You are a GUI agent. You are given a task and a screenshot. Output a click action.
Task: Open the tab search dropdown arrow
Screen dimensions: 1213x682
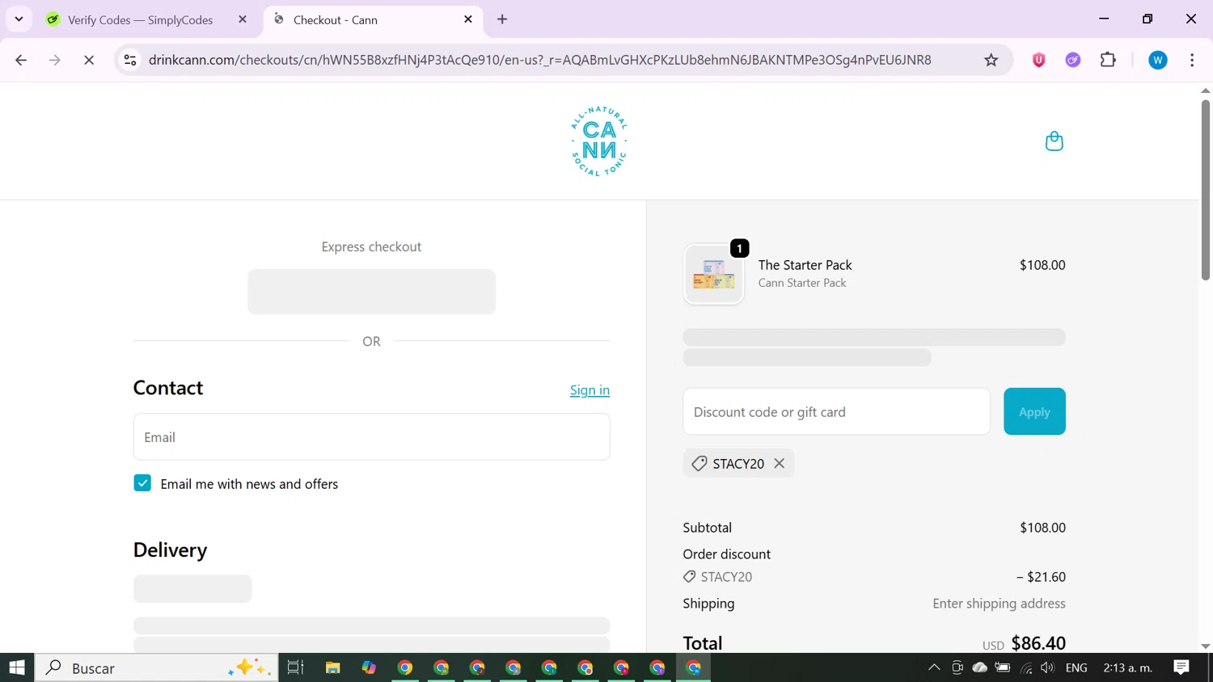click(19, 19)
